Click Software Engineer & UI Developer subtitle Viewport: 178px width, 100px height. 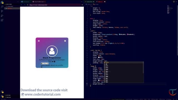(x=52, y=60)
